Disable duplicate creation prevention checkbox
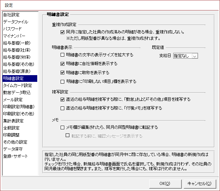220x191 pixels. click(x=62, y=32)
